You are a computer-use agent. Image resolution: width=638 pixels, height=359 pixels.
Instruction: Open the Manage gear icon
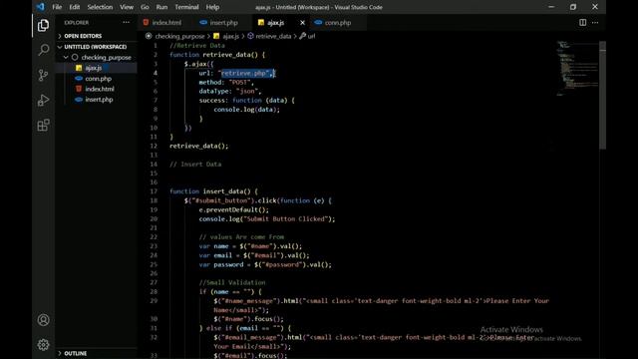pos(43,345)
